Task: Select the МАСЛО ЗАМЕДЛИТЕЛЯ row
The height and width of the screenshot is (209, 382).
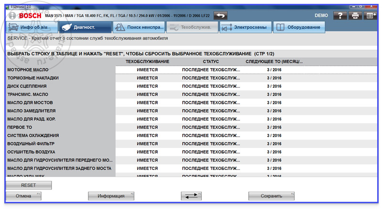Action: [x=192, y=111]
